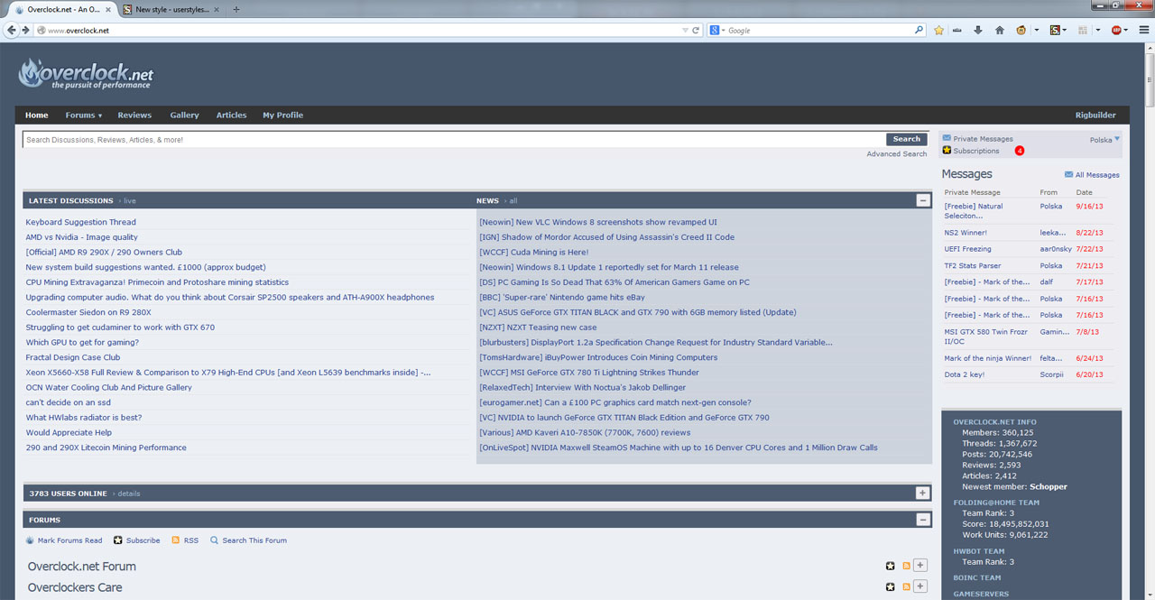1155x600 pixels.
Task: Click the red notification badge showing 4
Action: [1020, 151]
